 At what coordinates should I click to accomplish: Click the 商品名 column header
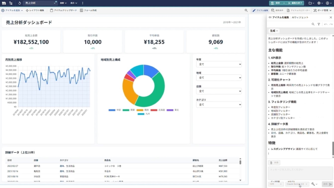coord(107,160)
